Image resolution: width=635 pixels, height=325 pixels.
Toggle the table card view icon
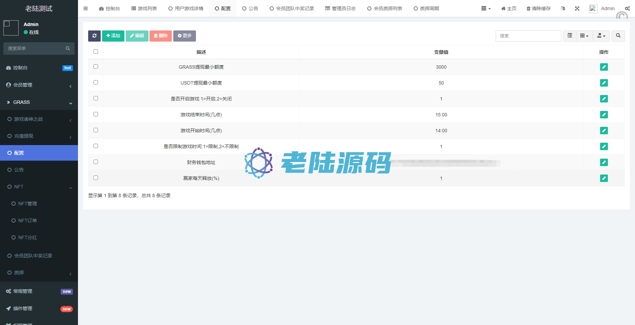pyautogui.click(x=570, y=36)
